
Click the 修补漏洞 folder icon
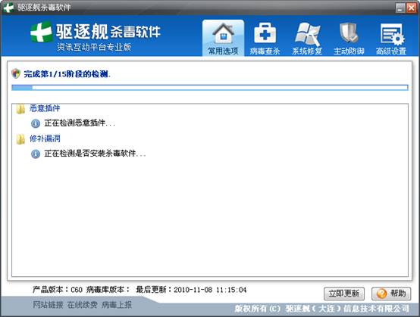[20, 139]
